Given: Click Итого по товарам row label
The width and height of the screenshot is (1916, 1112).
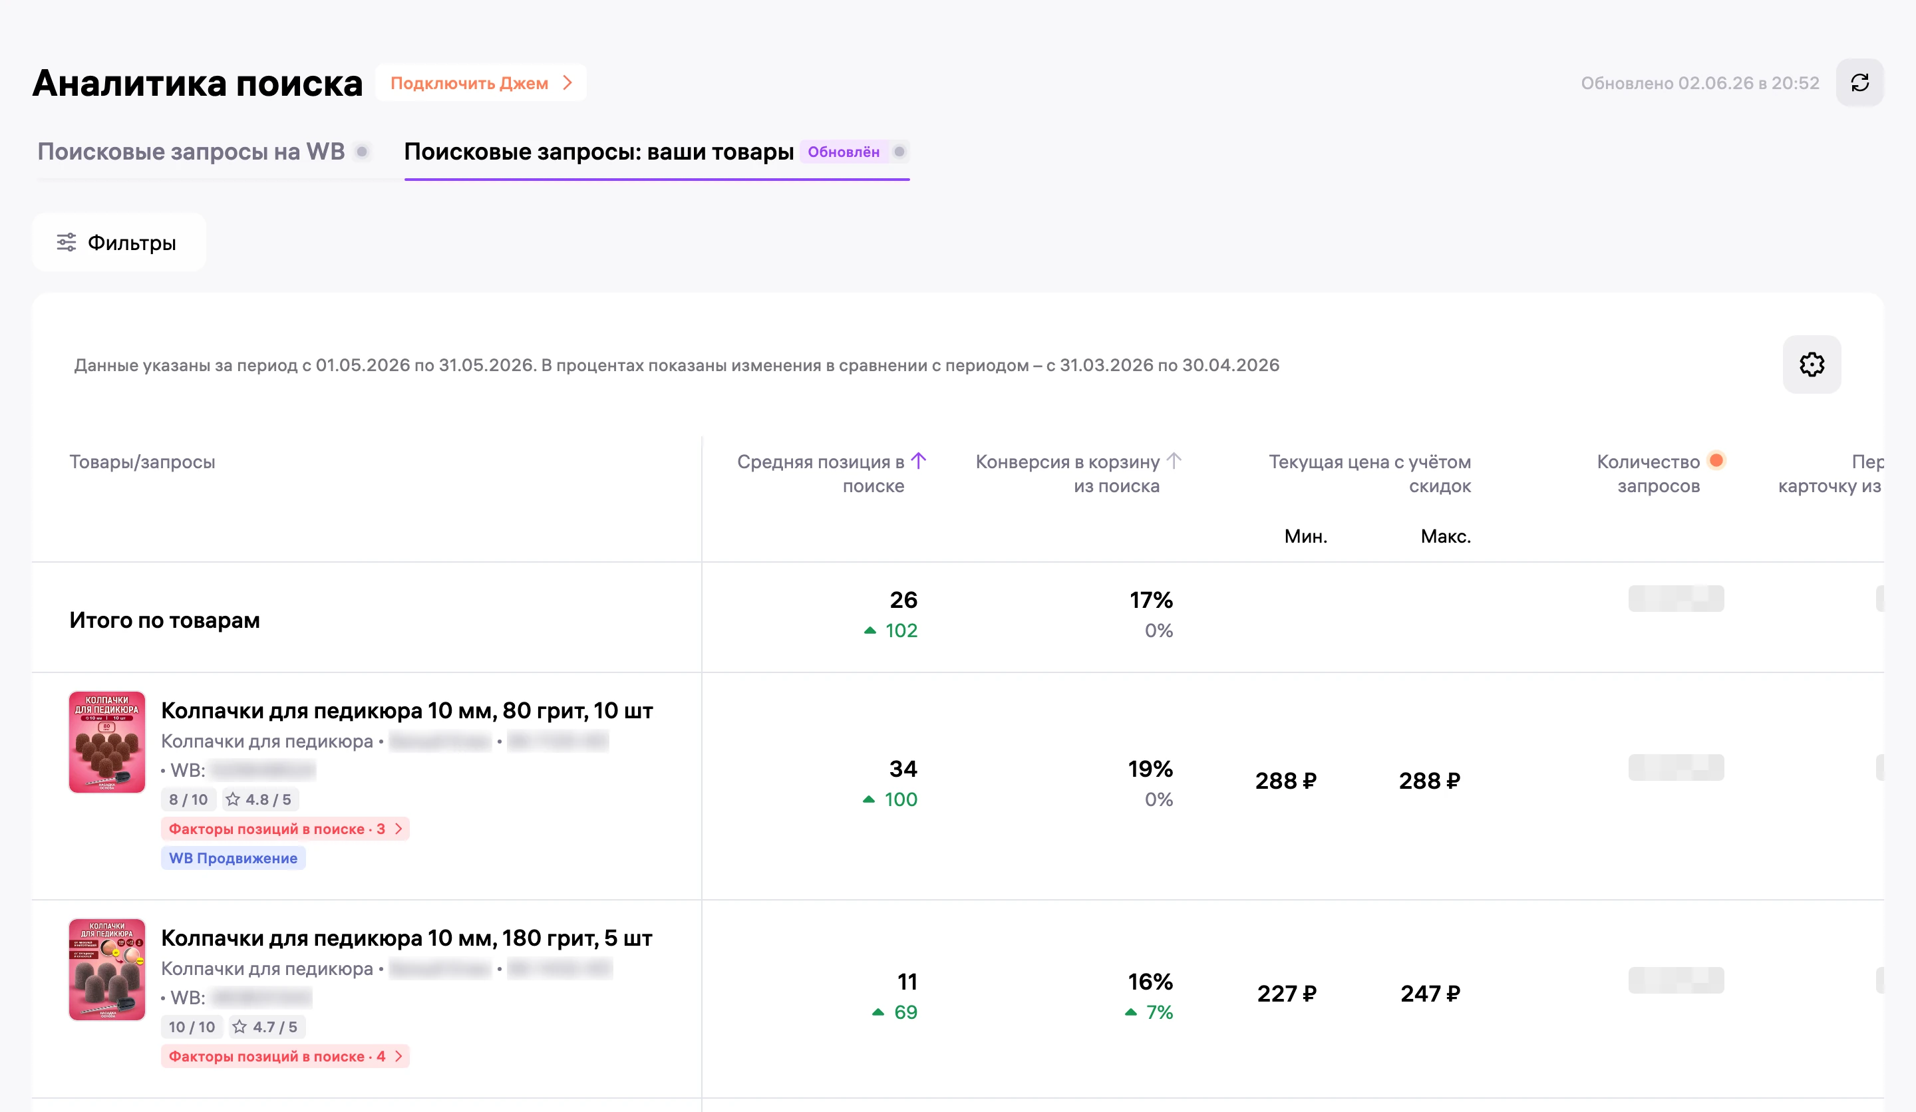Looking at the screenshot, I should [x=164, y=619].
